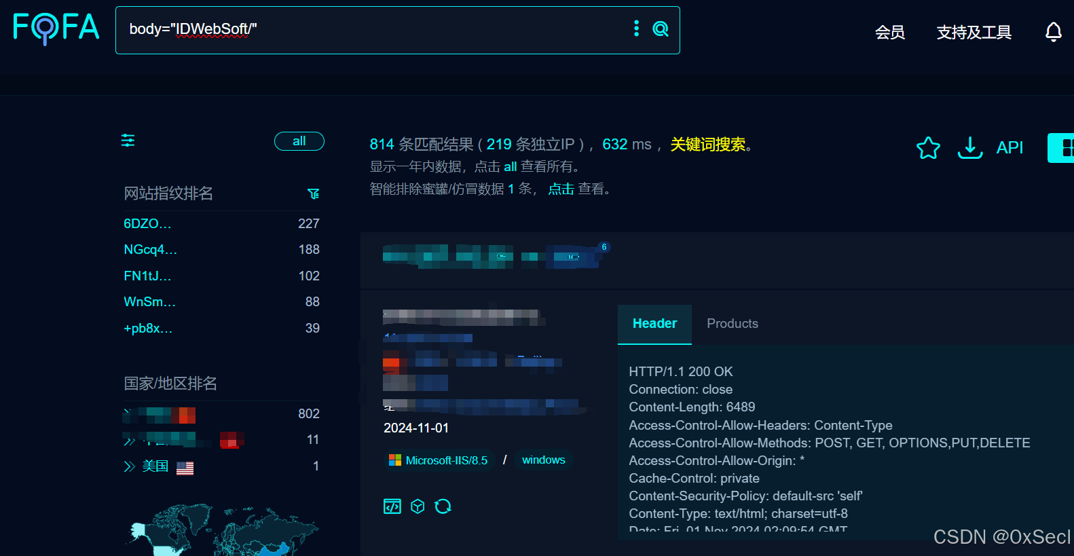Click the cube component icon
Viewport: 1074px width, 556px height.
click(x=418, y=506)
